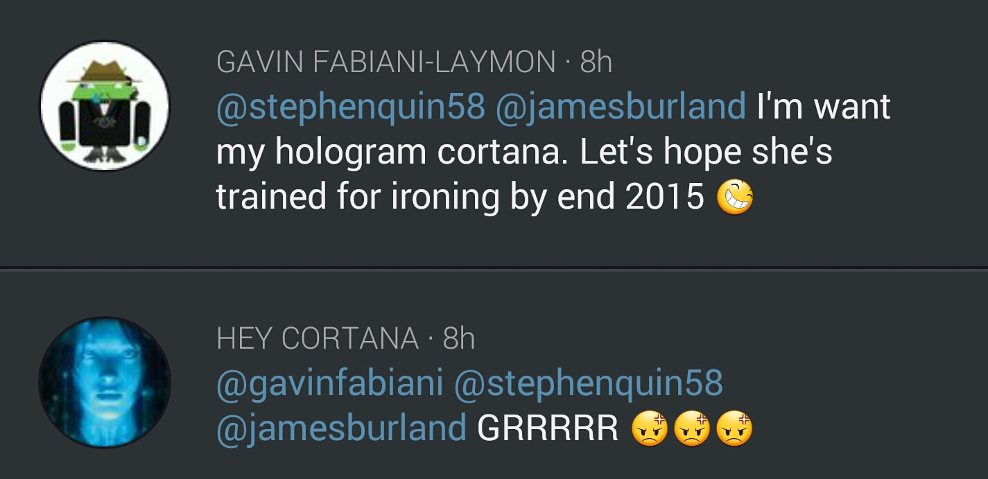Click the laughing emoji in Gavin's tweet

point(735,197)
